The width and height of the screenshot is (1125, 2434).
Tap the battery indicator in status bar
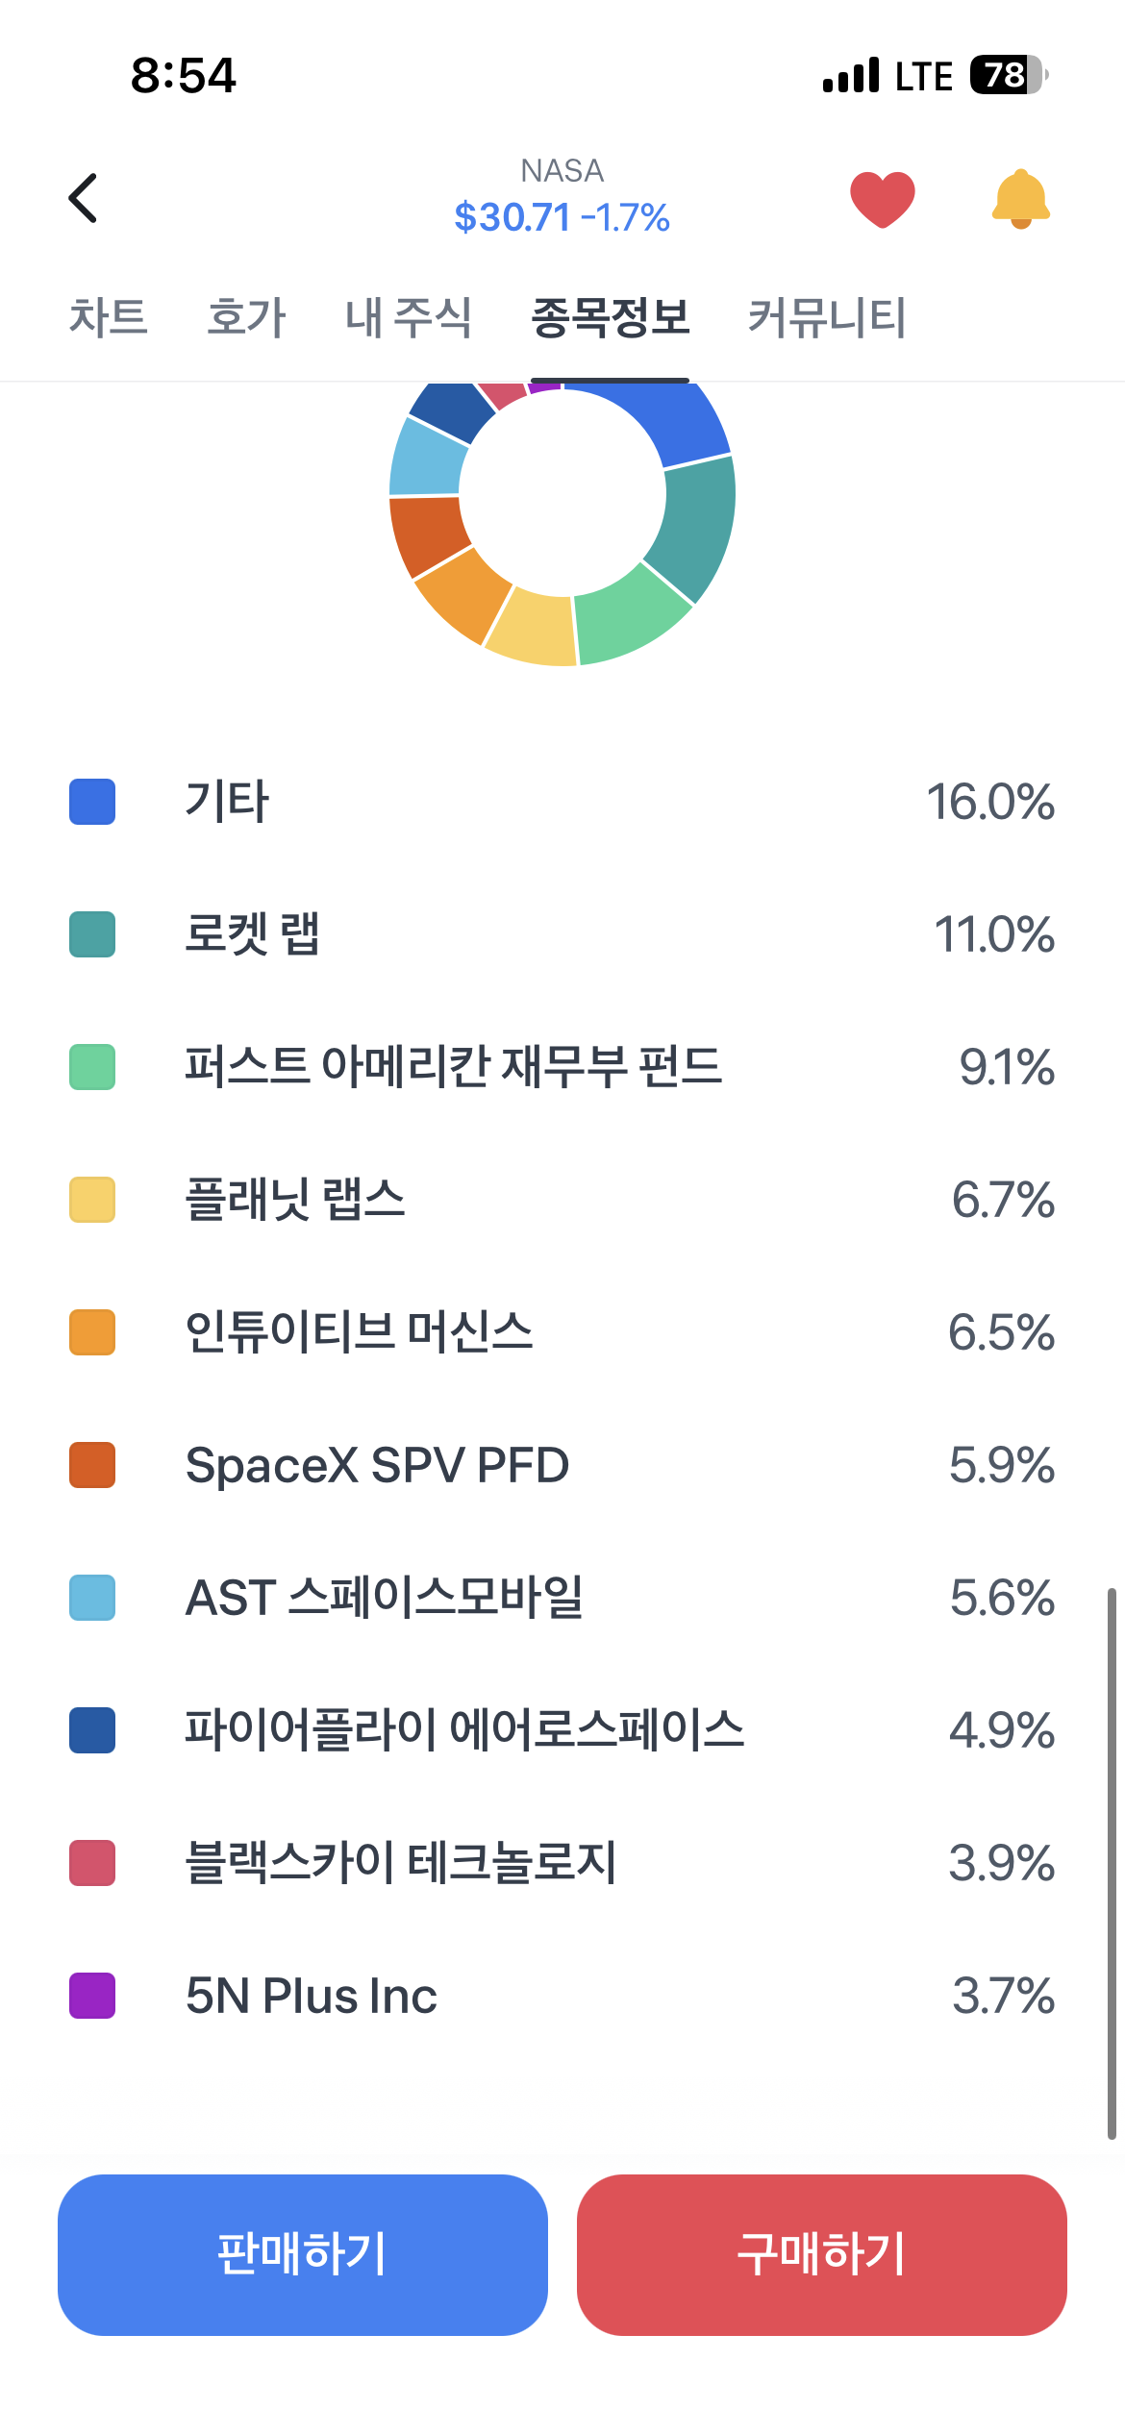click(1009, 75)
